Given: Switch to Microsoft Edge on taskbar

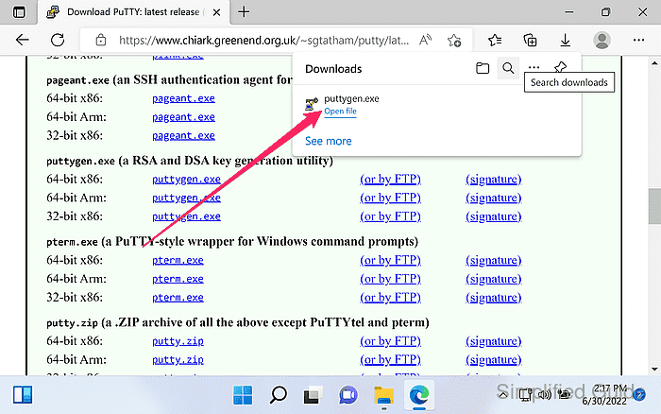Looking at the screenshot, I should click(419, 395).
